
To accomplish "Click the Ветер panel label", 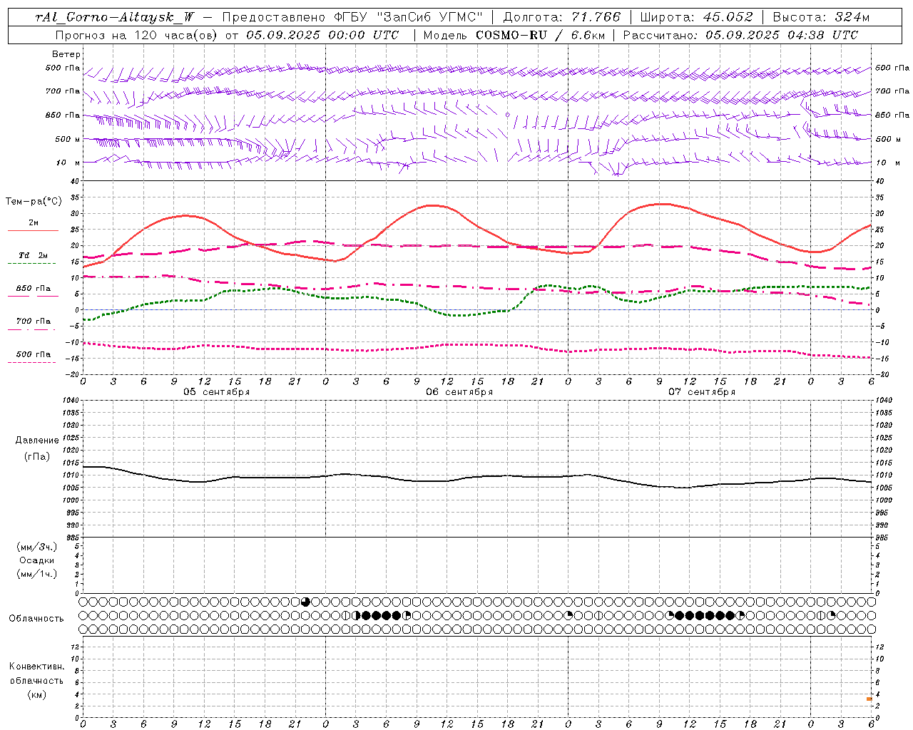I will pyautogui.click(x=66, y=54).
